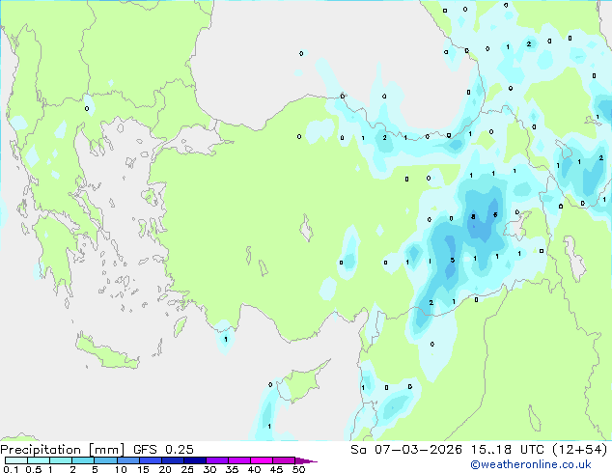
Task: Click the 25–30 mm legend swatch
Action: tap(194, 460)
